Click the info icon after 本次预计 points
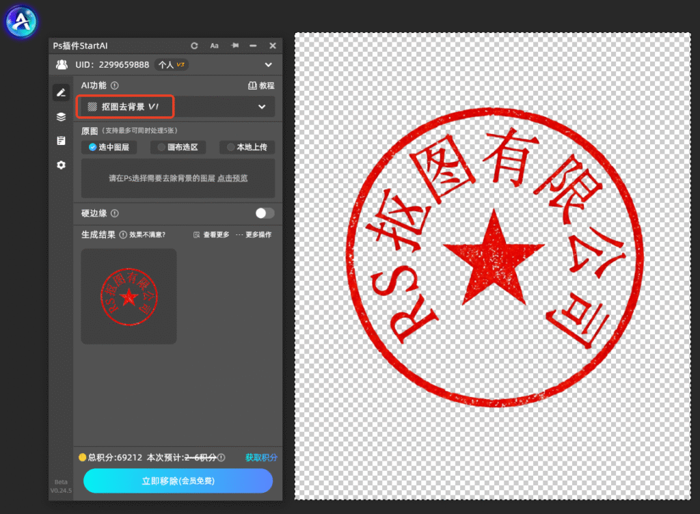This screenshot has height=514, width=700. point(221,457)
